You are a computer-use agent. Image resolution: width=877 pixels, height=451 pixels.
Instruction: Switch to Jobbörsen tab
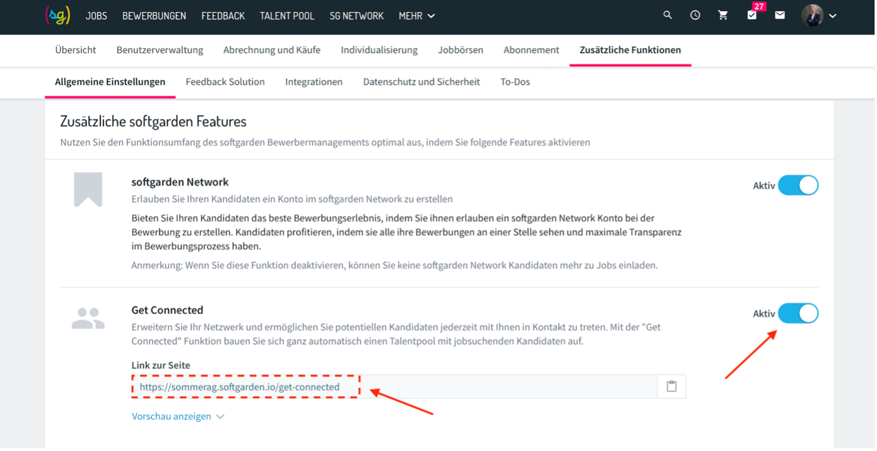pyautogui.click(x=461, y=50)
